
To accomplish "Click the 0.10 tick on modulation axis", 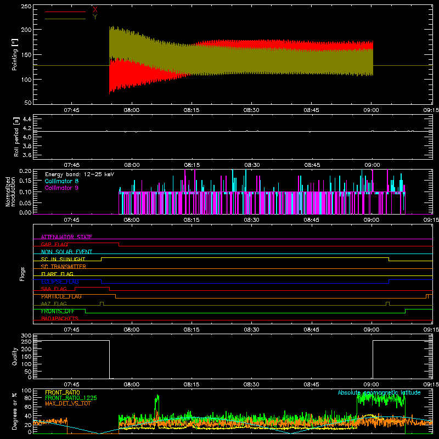I will point(25,192).
